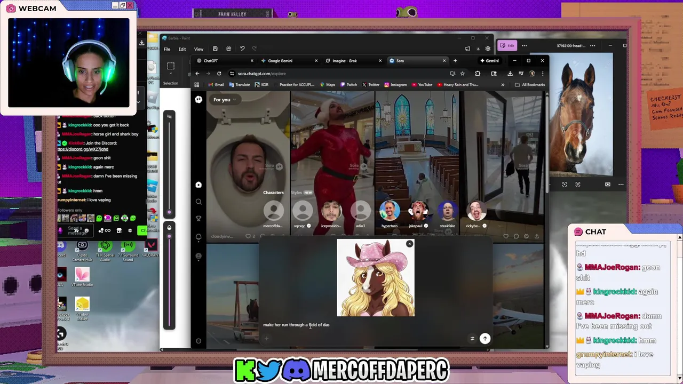Open the Sora leaderboard trophy icon

pyautogui.click(x=198, y=218)
